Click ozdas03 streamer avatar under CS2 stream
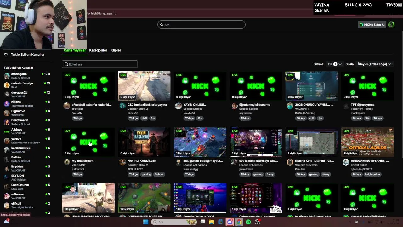 (122, 106)
